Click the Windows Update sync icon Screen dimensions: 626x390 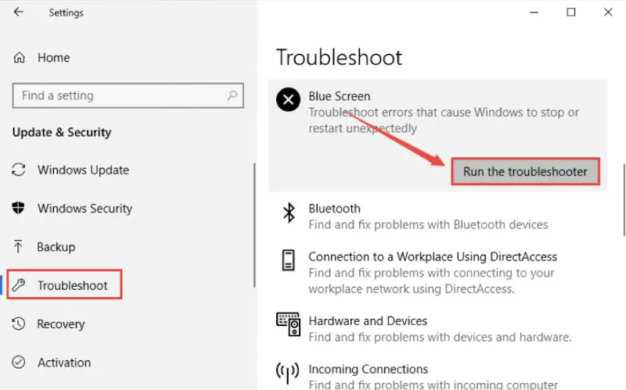19,170
